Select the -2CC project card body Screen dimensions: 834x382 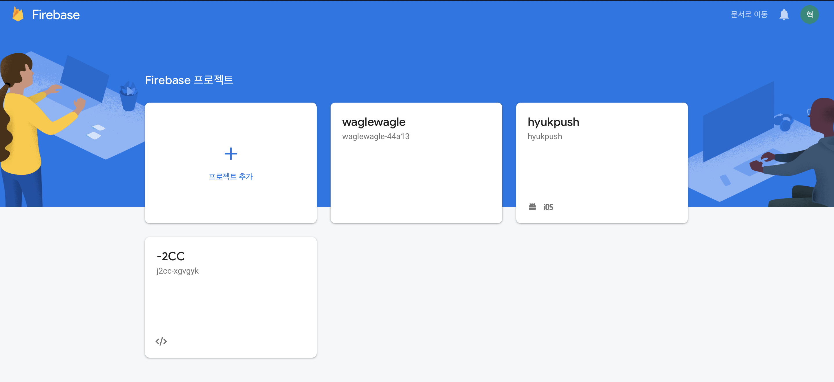231,307
